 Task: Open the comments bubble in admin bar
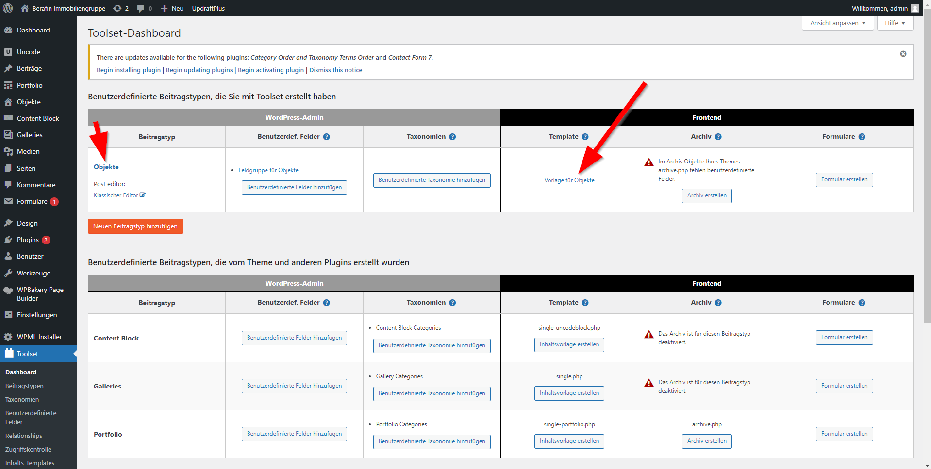[144, 8]
